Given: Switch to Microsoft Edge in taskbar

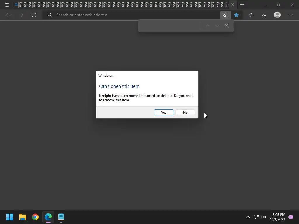Looking at the screenshot, I should pyautogui.click(x=48, y=217).
